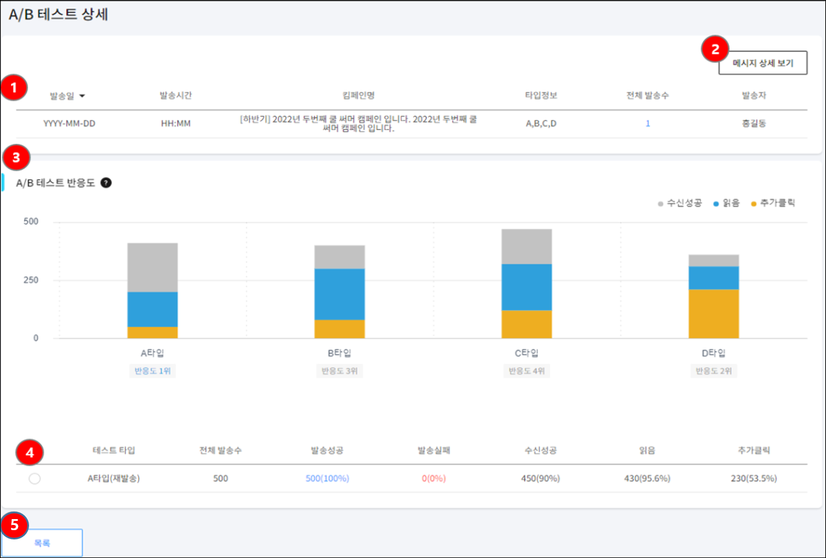Click the gray 수신성공 segment of A타입 bar
This screenshot has width=826, height=558.
153,268
